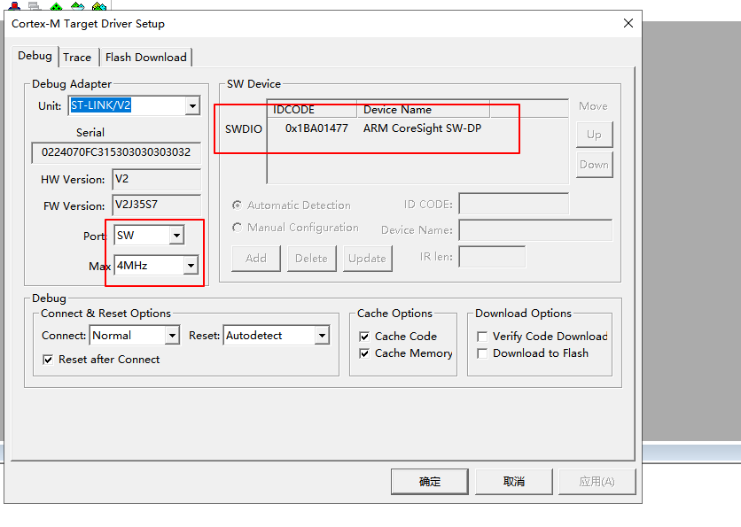Expand the Port SW dropdown

[x=176, y=236]
